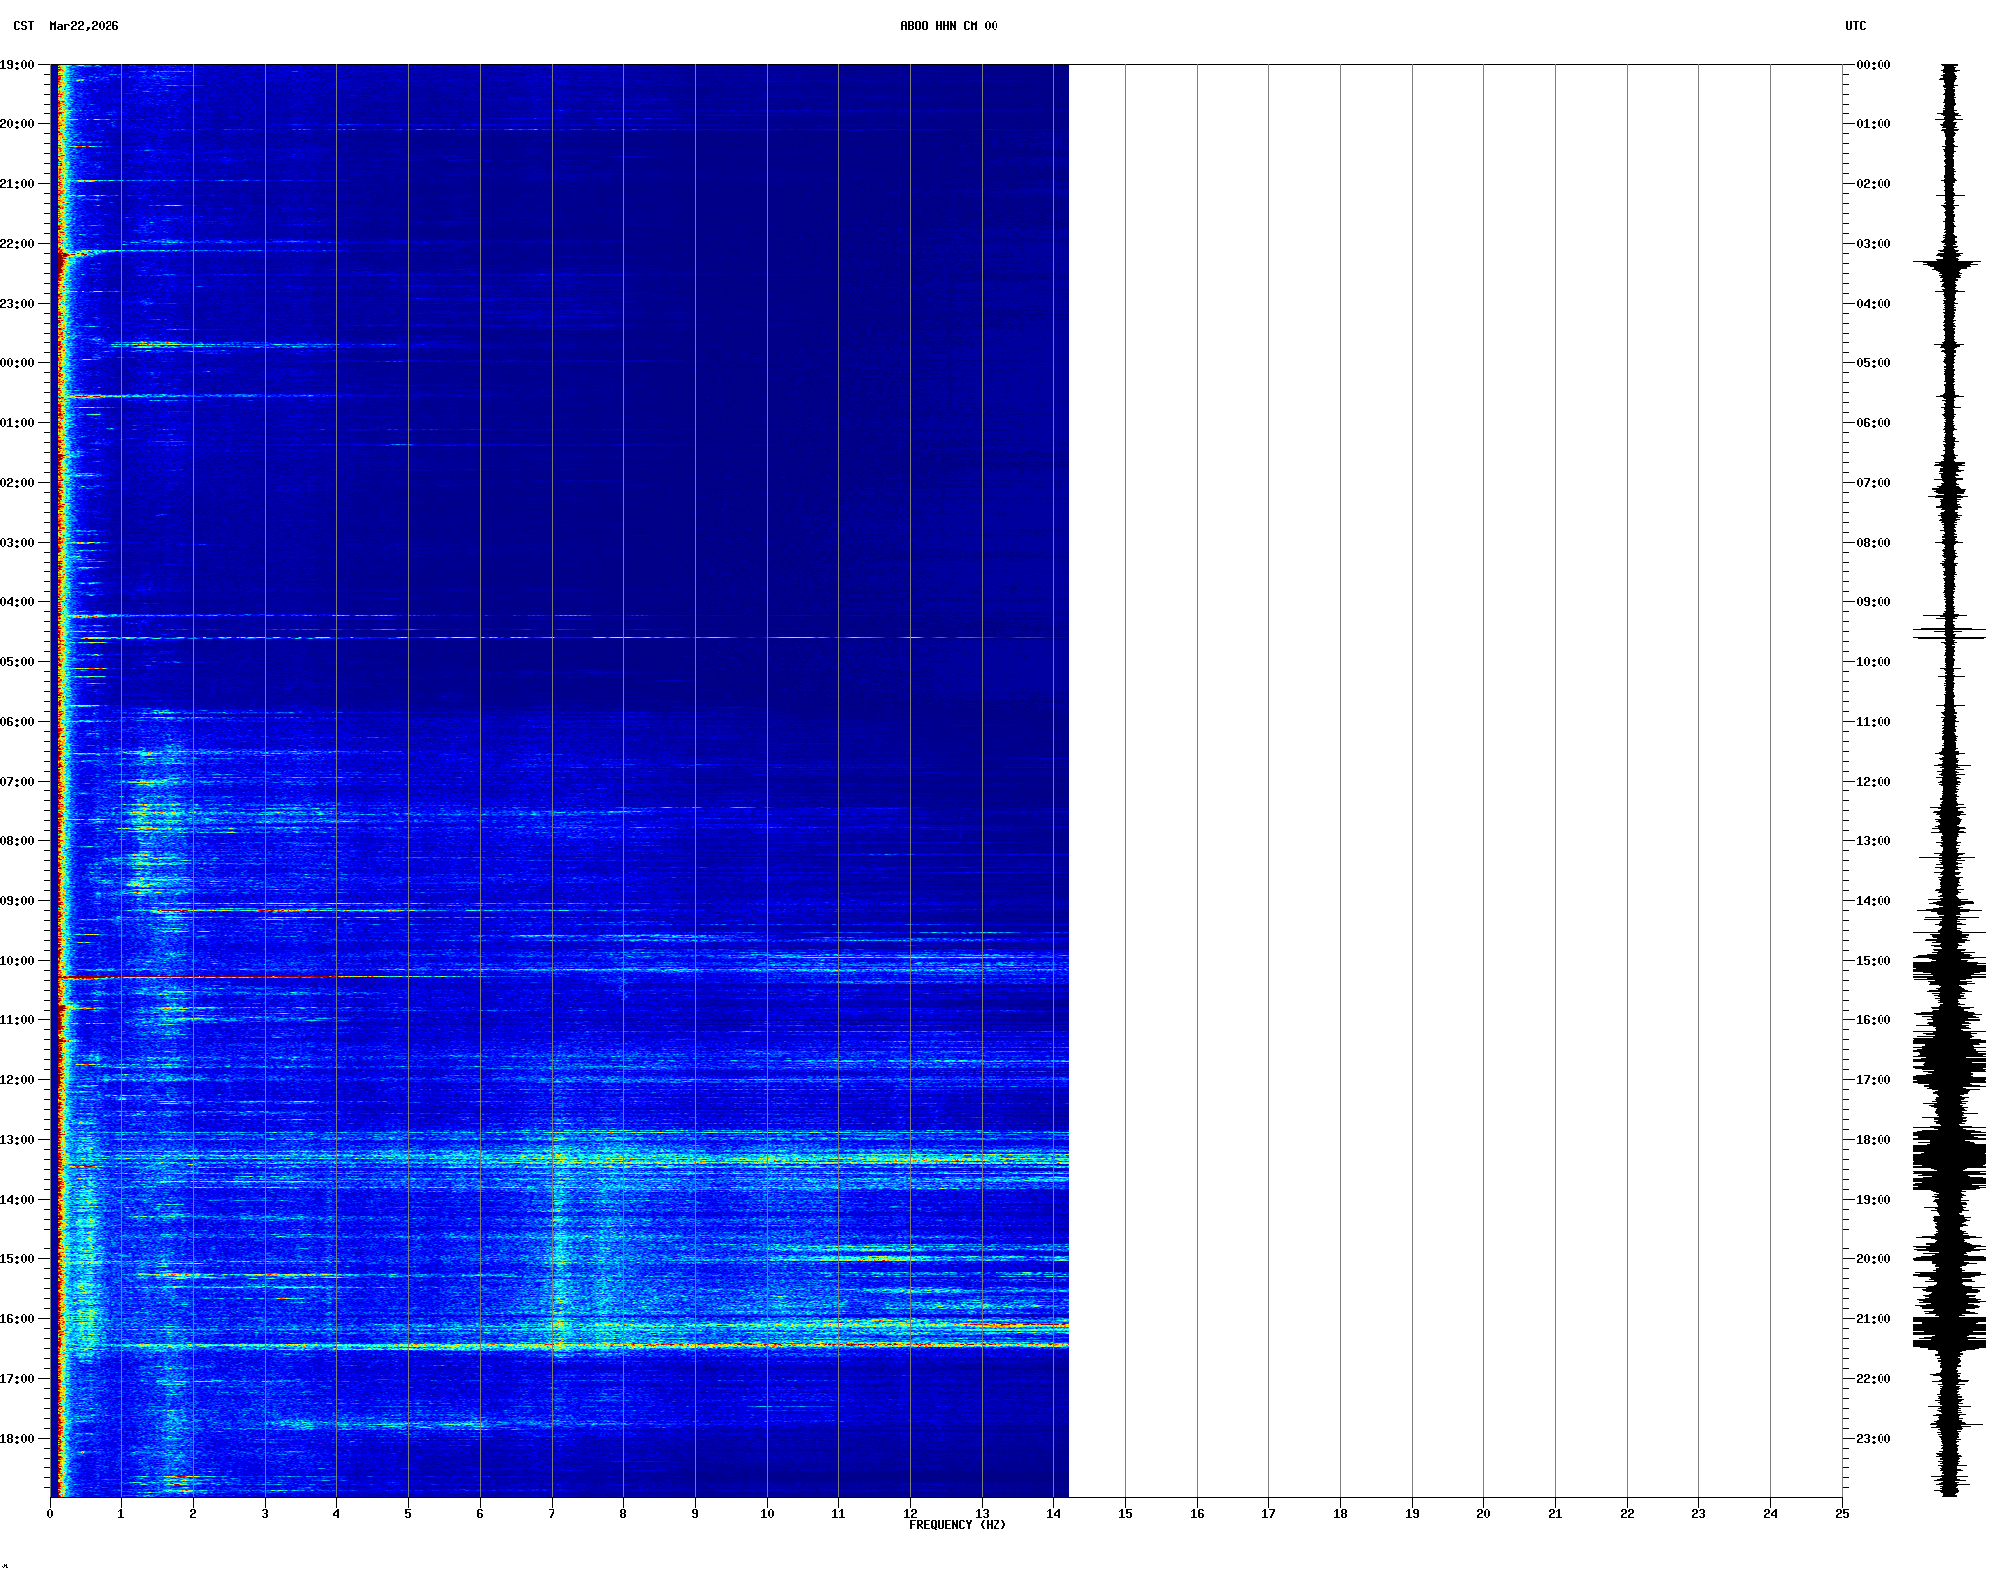Click the 14 Hz frequency tick label

pos(1053,1514)
